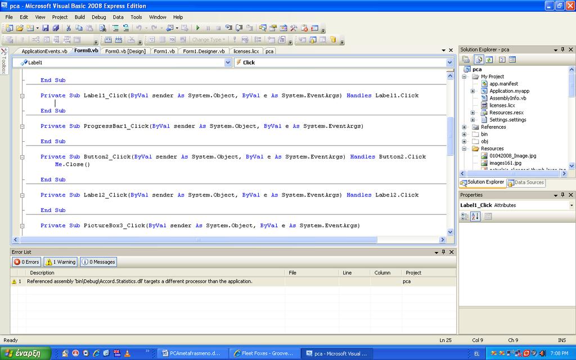Toggle Alphabetical sort in Properties panel
Image resolution: width=576 pixels, height=360 pixels.
pyautogui.click(x=475, y=217)
